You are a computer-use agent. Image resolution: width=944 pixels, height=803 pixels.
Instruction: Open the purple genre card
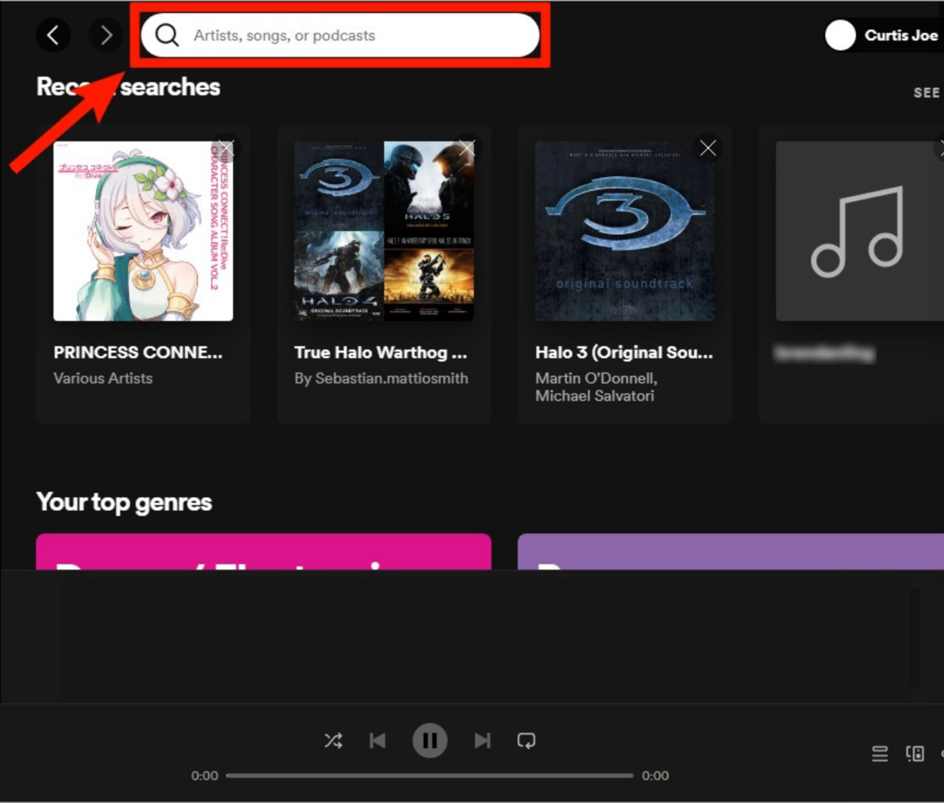point(731,552)
